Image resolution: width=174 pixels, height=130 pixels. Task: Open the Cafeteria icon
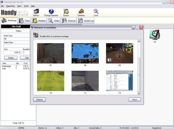81,11
